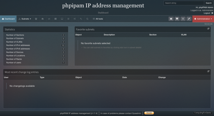Expand the Subnets dropdown menu
The height and width of the screenshot is (116, 214).
(x=25, y=19)
